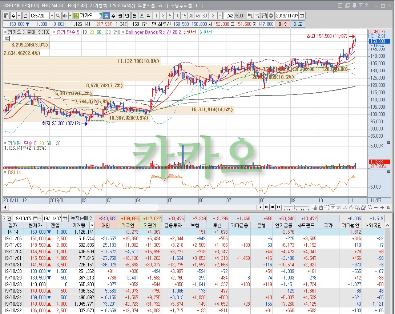
Task: Click the oscillator wave tool icon
Action: [345, 208]
